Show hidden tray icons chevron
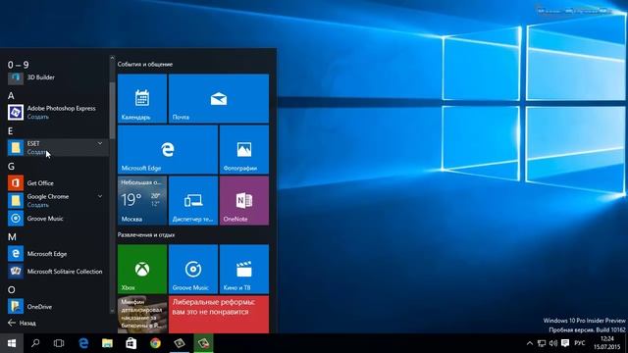The height and width of the screenshot is (353, 628). pos(530,343)
